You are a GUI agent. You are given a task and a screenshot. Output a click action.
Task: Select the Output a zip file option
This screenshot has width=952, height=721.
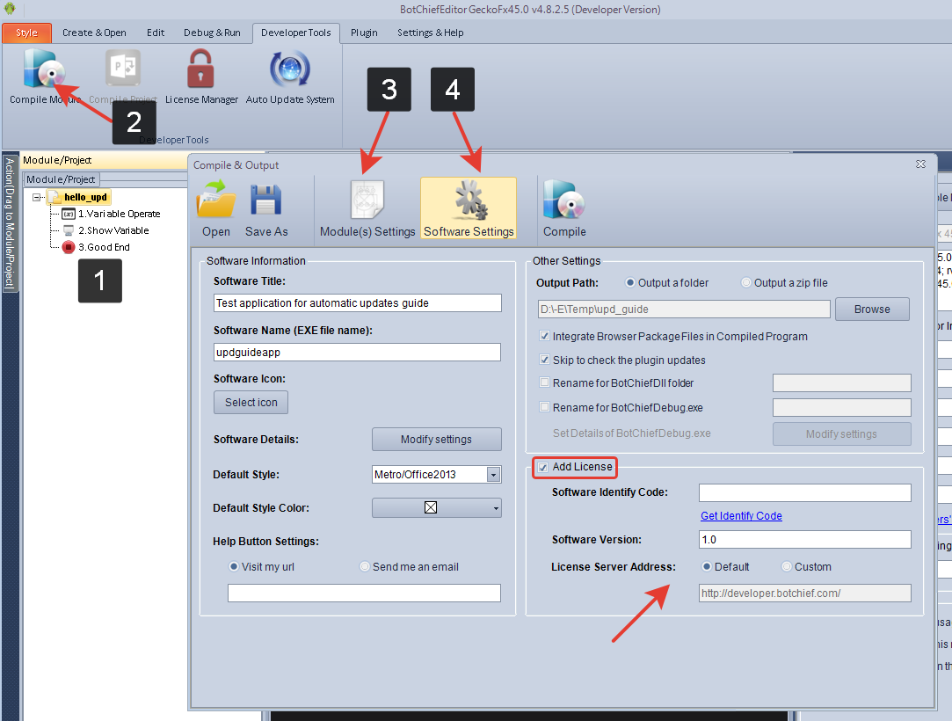click(x=746, y=283)
